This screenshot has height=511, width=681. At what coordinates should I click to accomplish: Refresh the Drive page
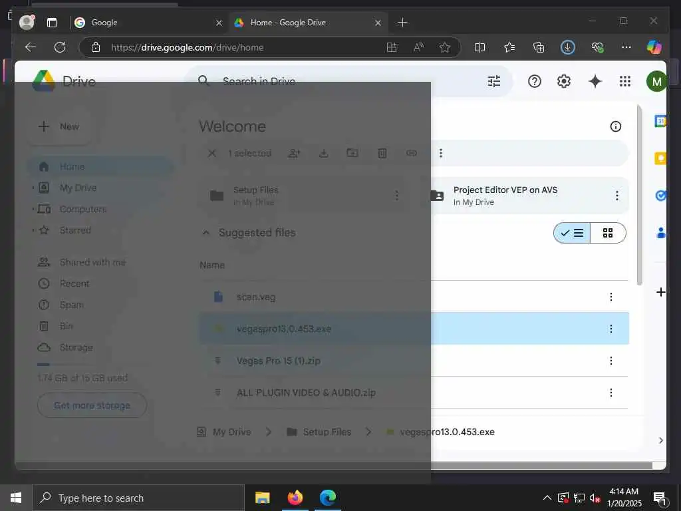coord(60,47)
